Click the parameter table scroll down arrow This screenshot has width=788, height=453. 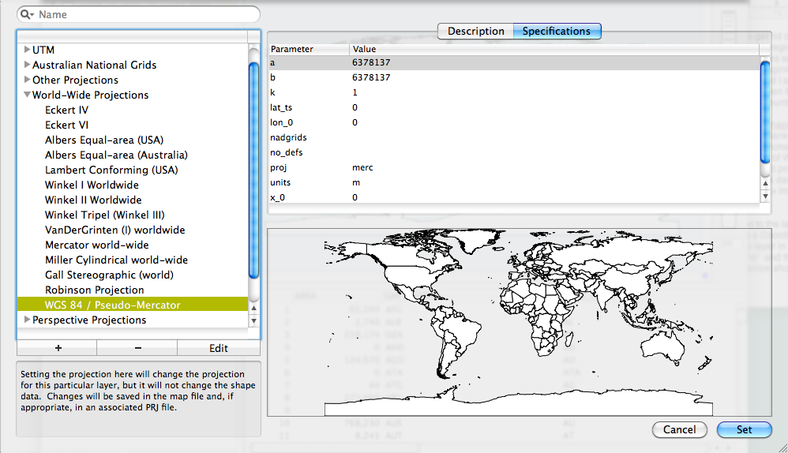coord(764,196)
